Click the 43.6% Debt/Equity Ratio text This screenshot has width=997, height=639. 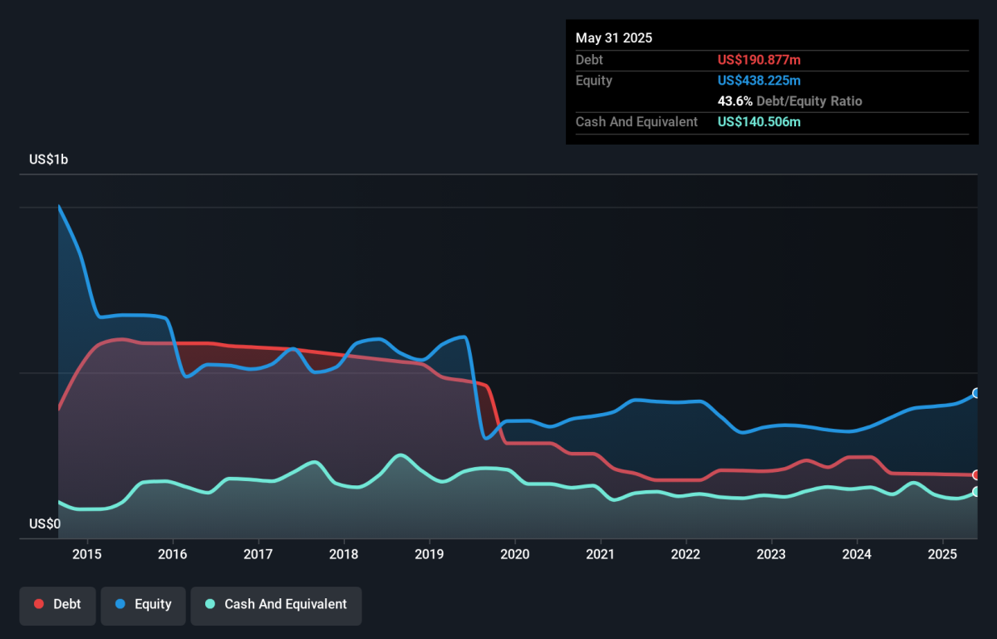click(790, 101)
